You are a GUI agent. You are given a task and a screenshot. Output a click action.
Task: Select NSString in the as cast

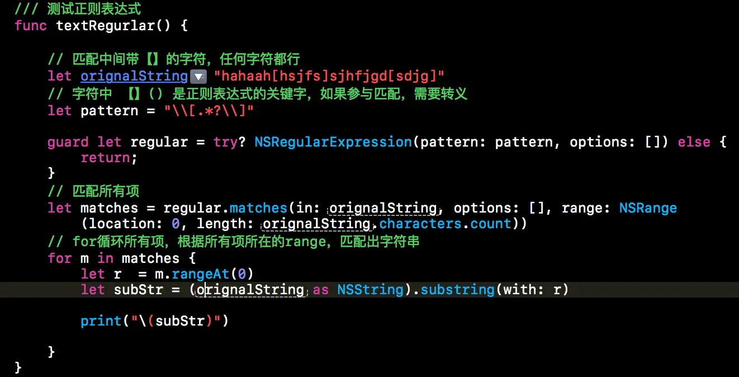click(x=370, y=290)
